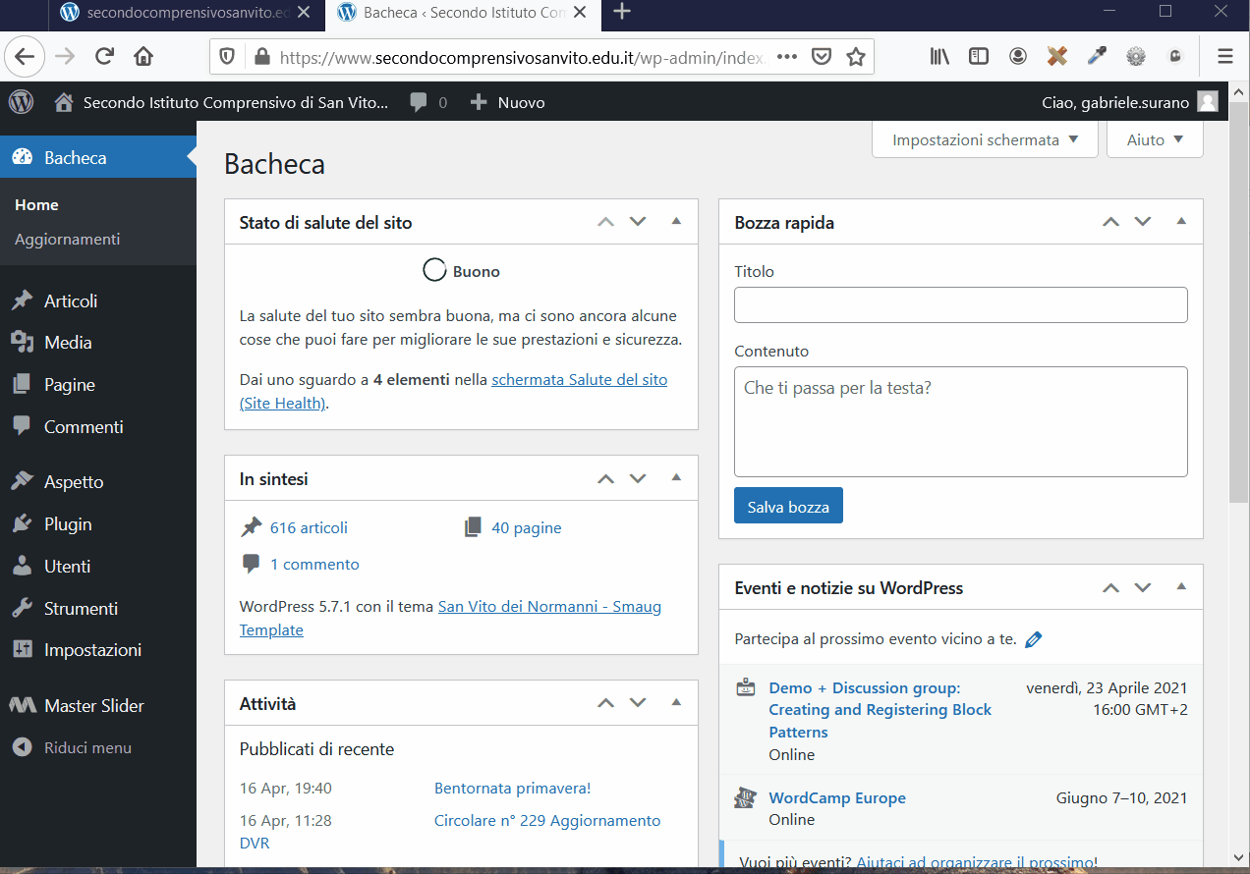Collapse the Attività panel
The height and width of the screenshot is (874, 1250).
coord(676,703)
